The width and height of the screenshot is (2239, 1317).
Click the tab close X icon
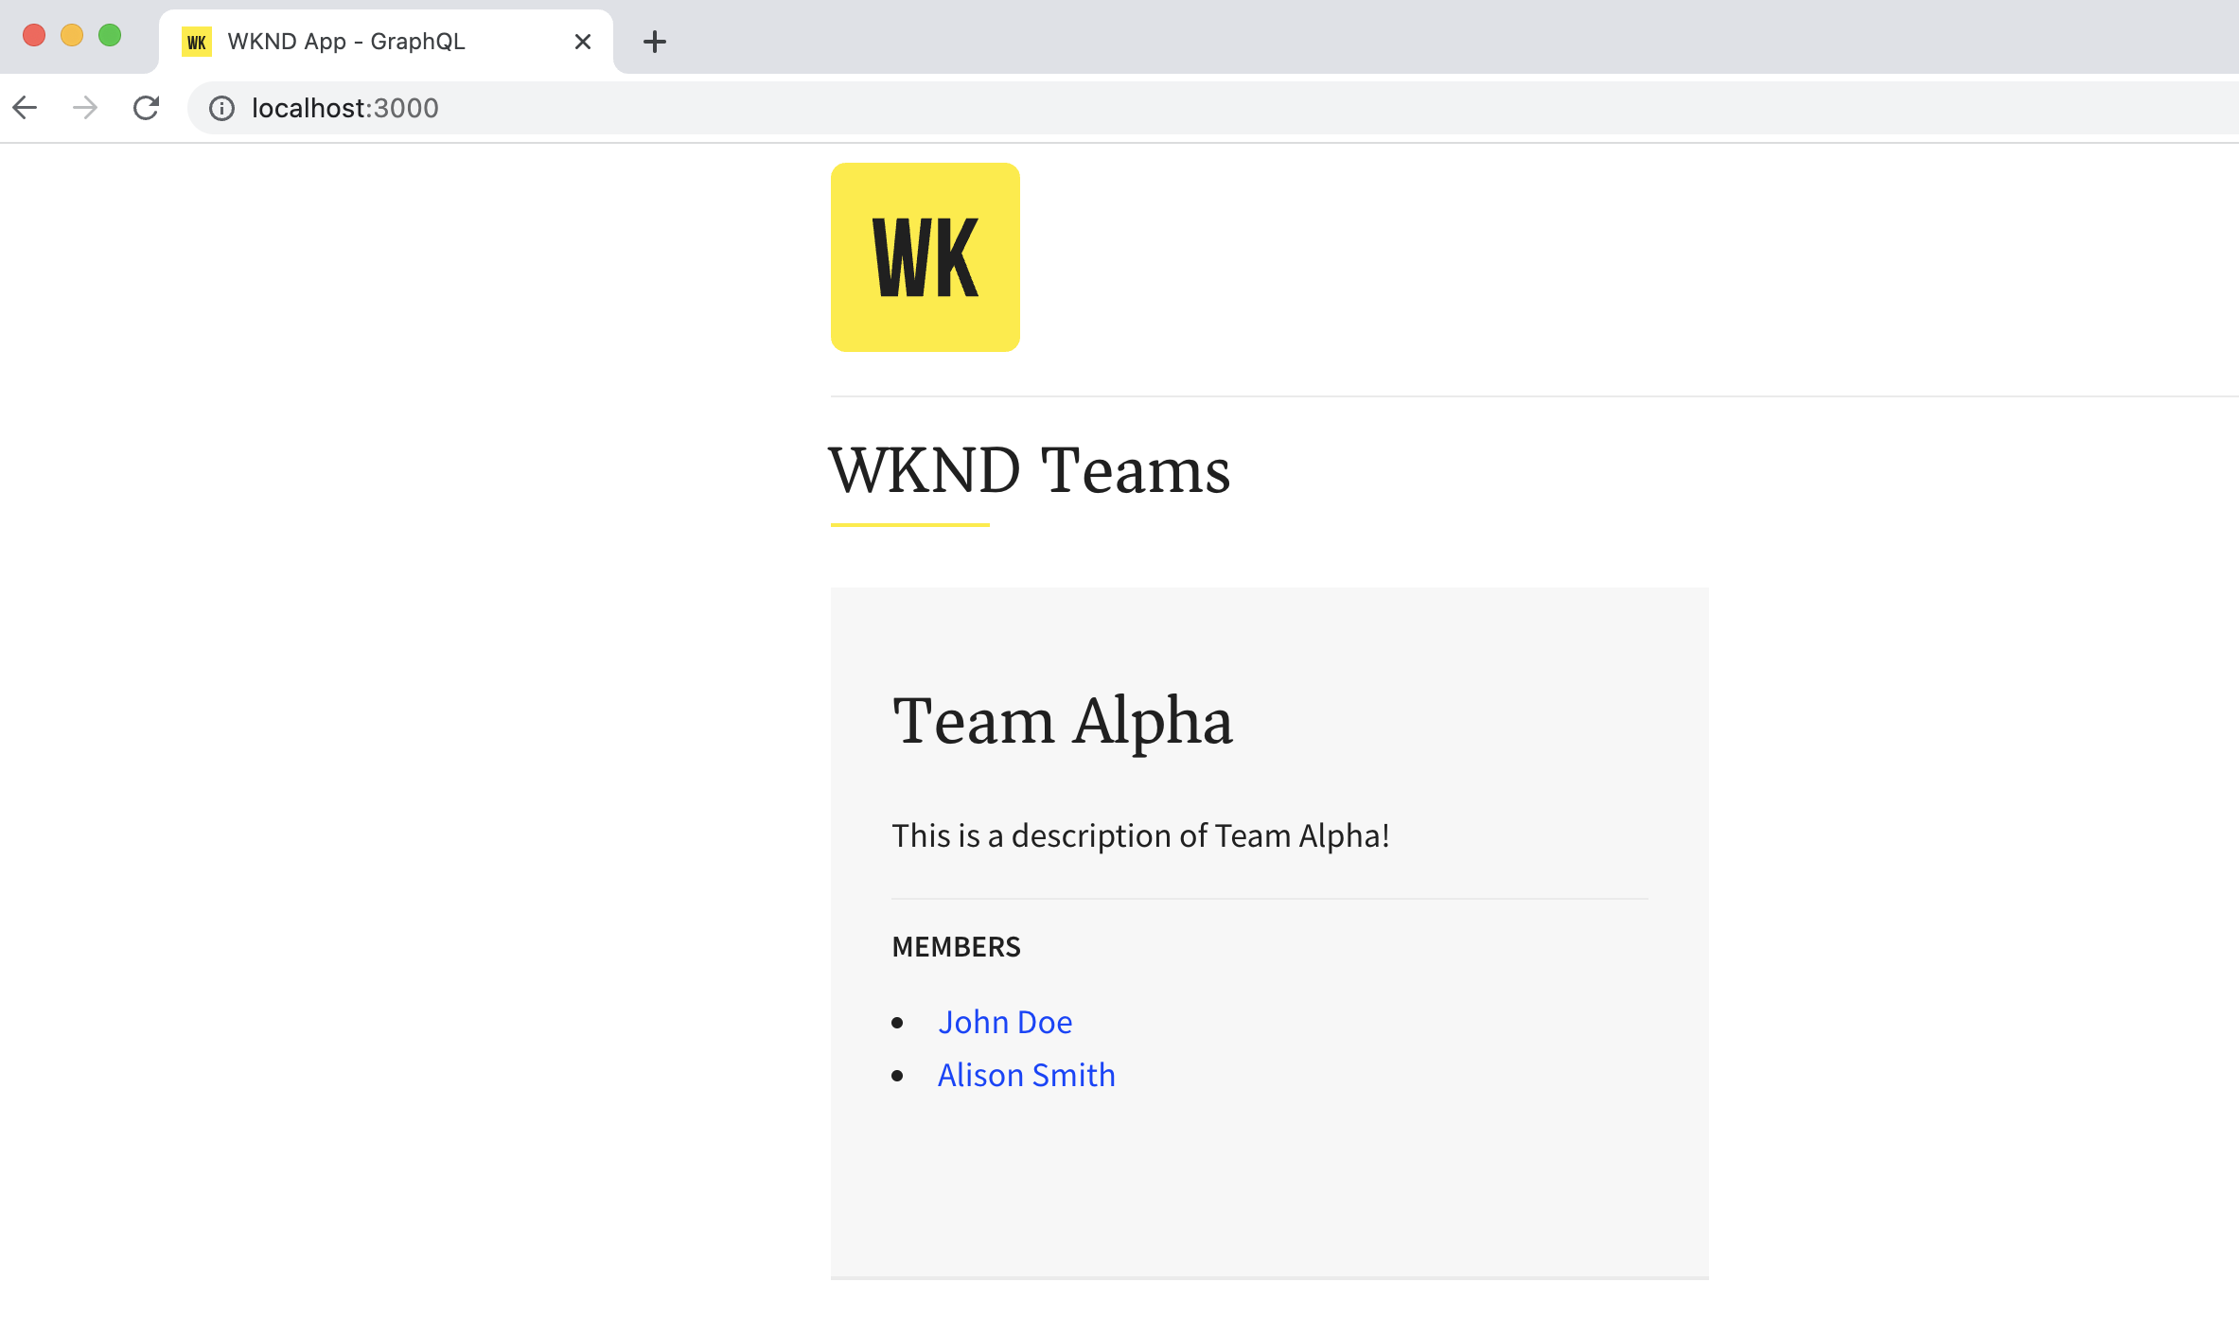click(583, 41)
